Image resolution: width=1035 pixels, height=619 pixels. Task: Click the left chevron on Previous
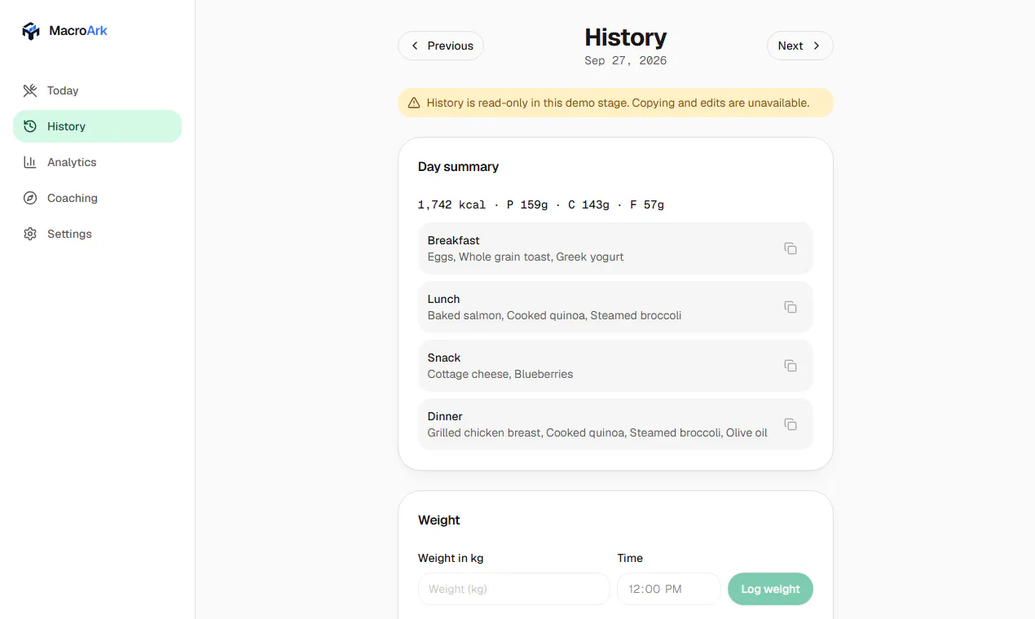pos(415,46)
